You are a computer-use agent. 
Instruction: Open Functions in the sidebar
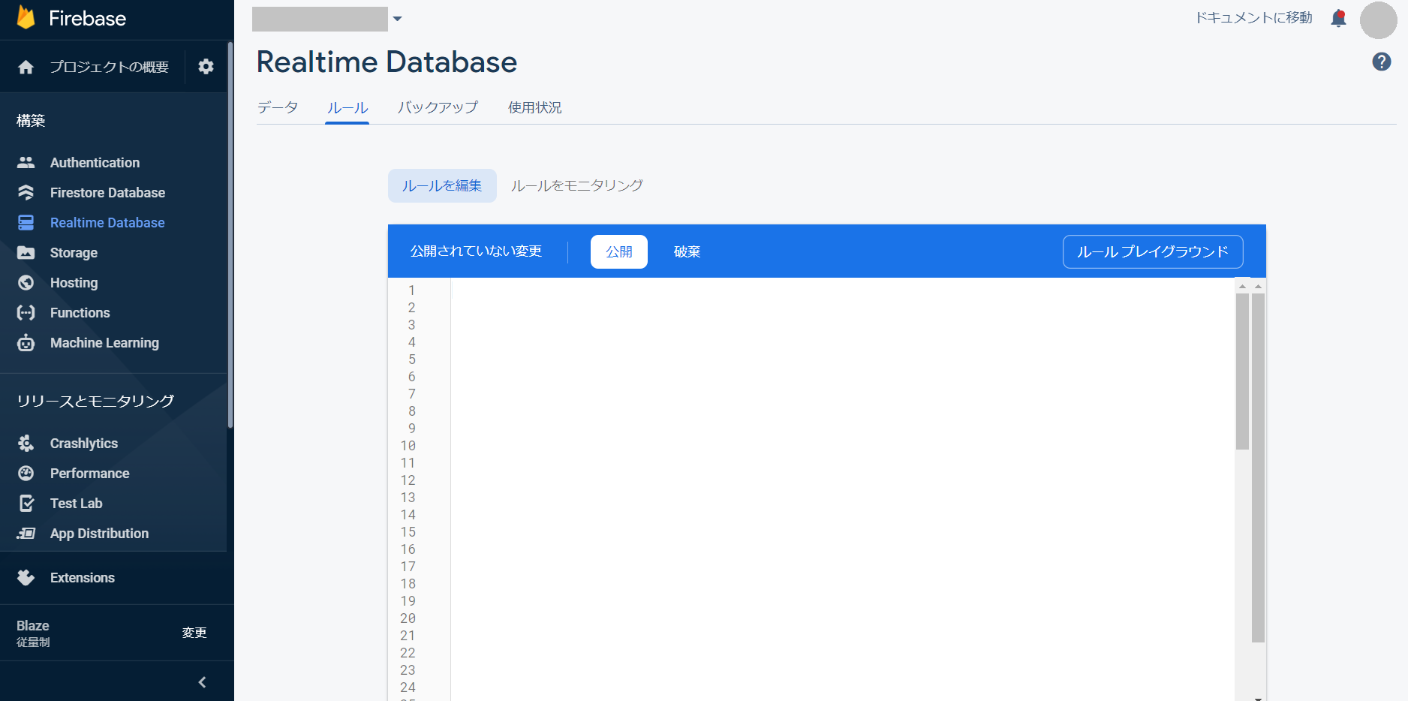(x=80, y=312)
